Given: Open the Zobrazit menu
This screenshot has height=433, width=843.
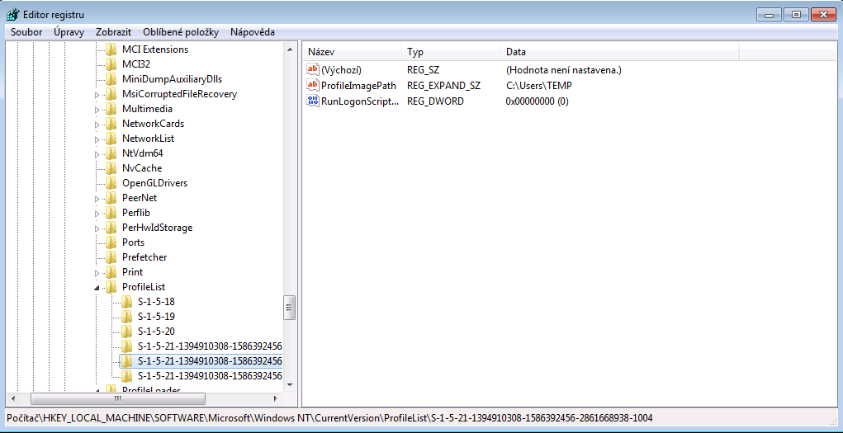Looking at the screenshot, I should tap(113, 32).
